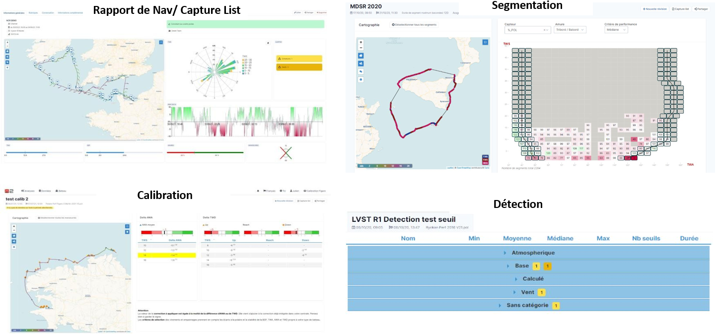This screenshot has height=335, width=720.
Task: Click Nouvelle révision in Calibration window
Action: click(x=284, y=201)
